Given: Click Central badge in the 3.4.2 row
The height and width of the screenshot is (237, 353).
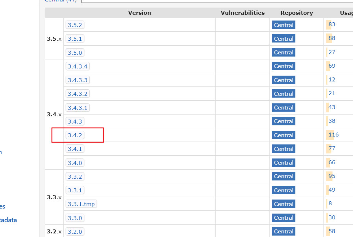Looking at the screenshot, I should coord(284,135).
